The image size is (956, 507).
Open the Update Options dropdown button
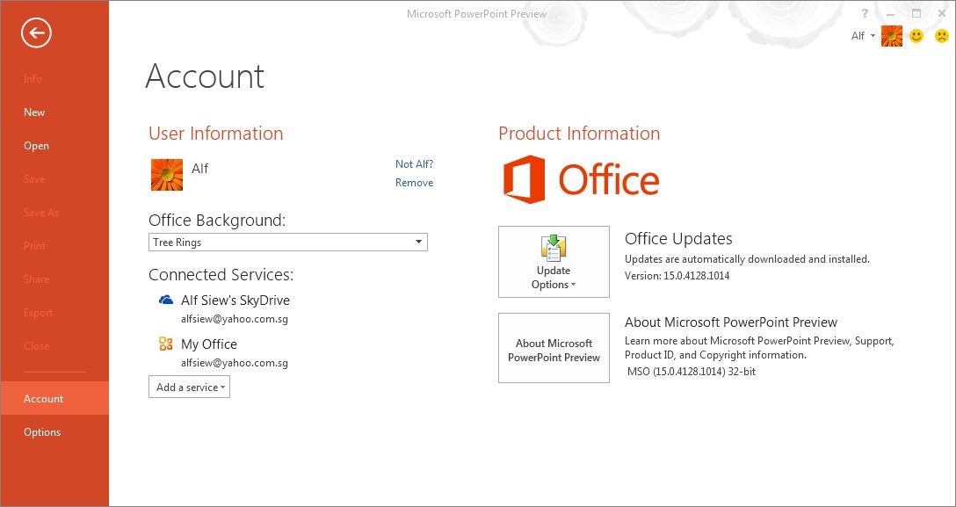(554, 262)
